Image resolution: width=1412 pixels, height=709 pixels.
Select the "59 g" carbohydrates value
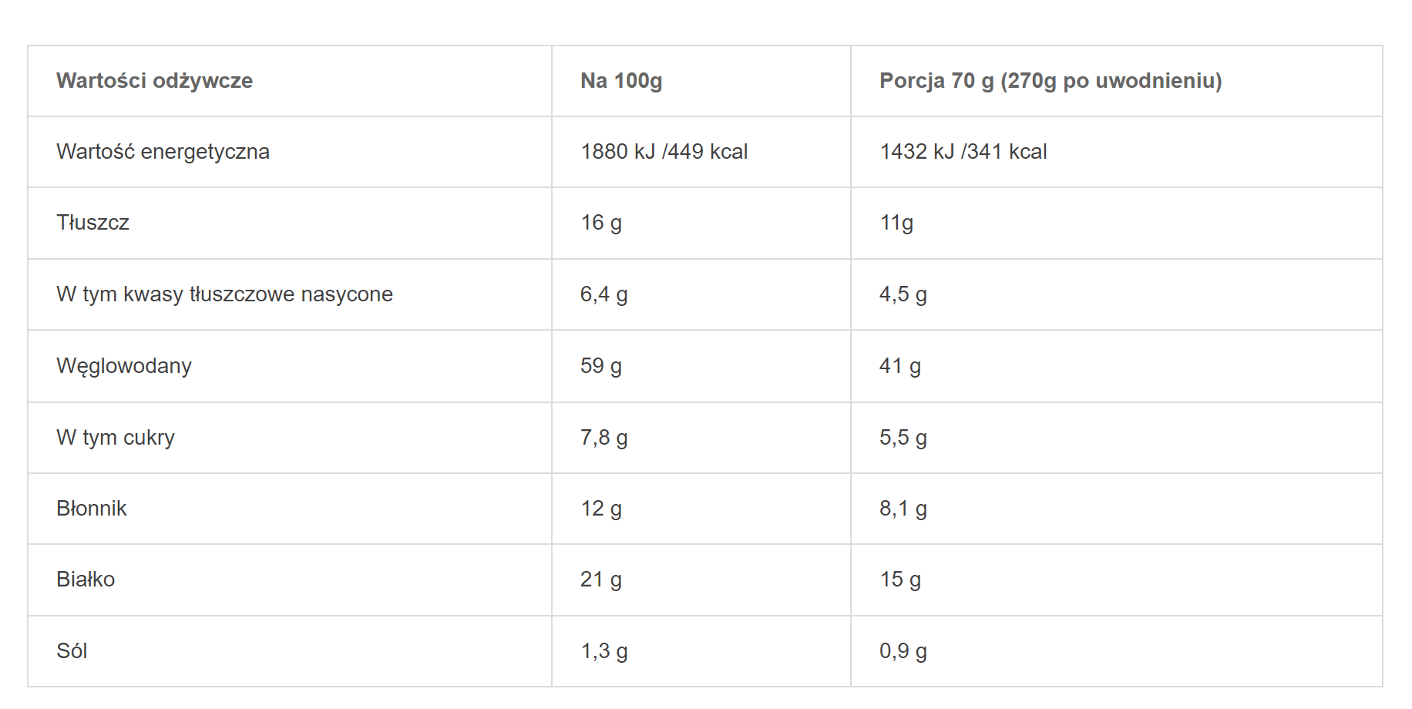[600, 366]
